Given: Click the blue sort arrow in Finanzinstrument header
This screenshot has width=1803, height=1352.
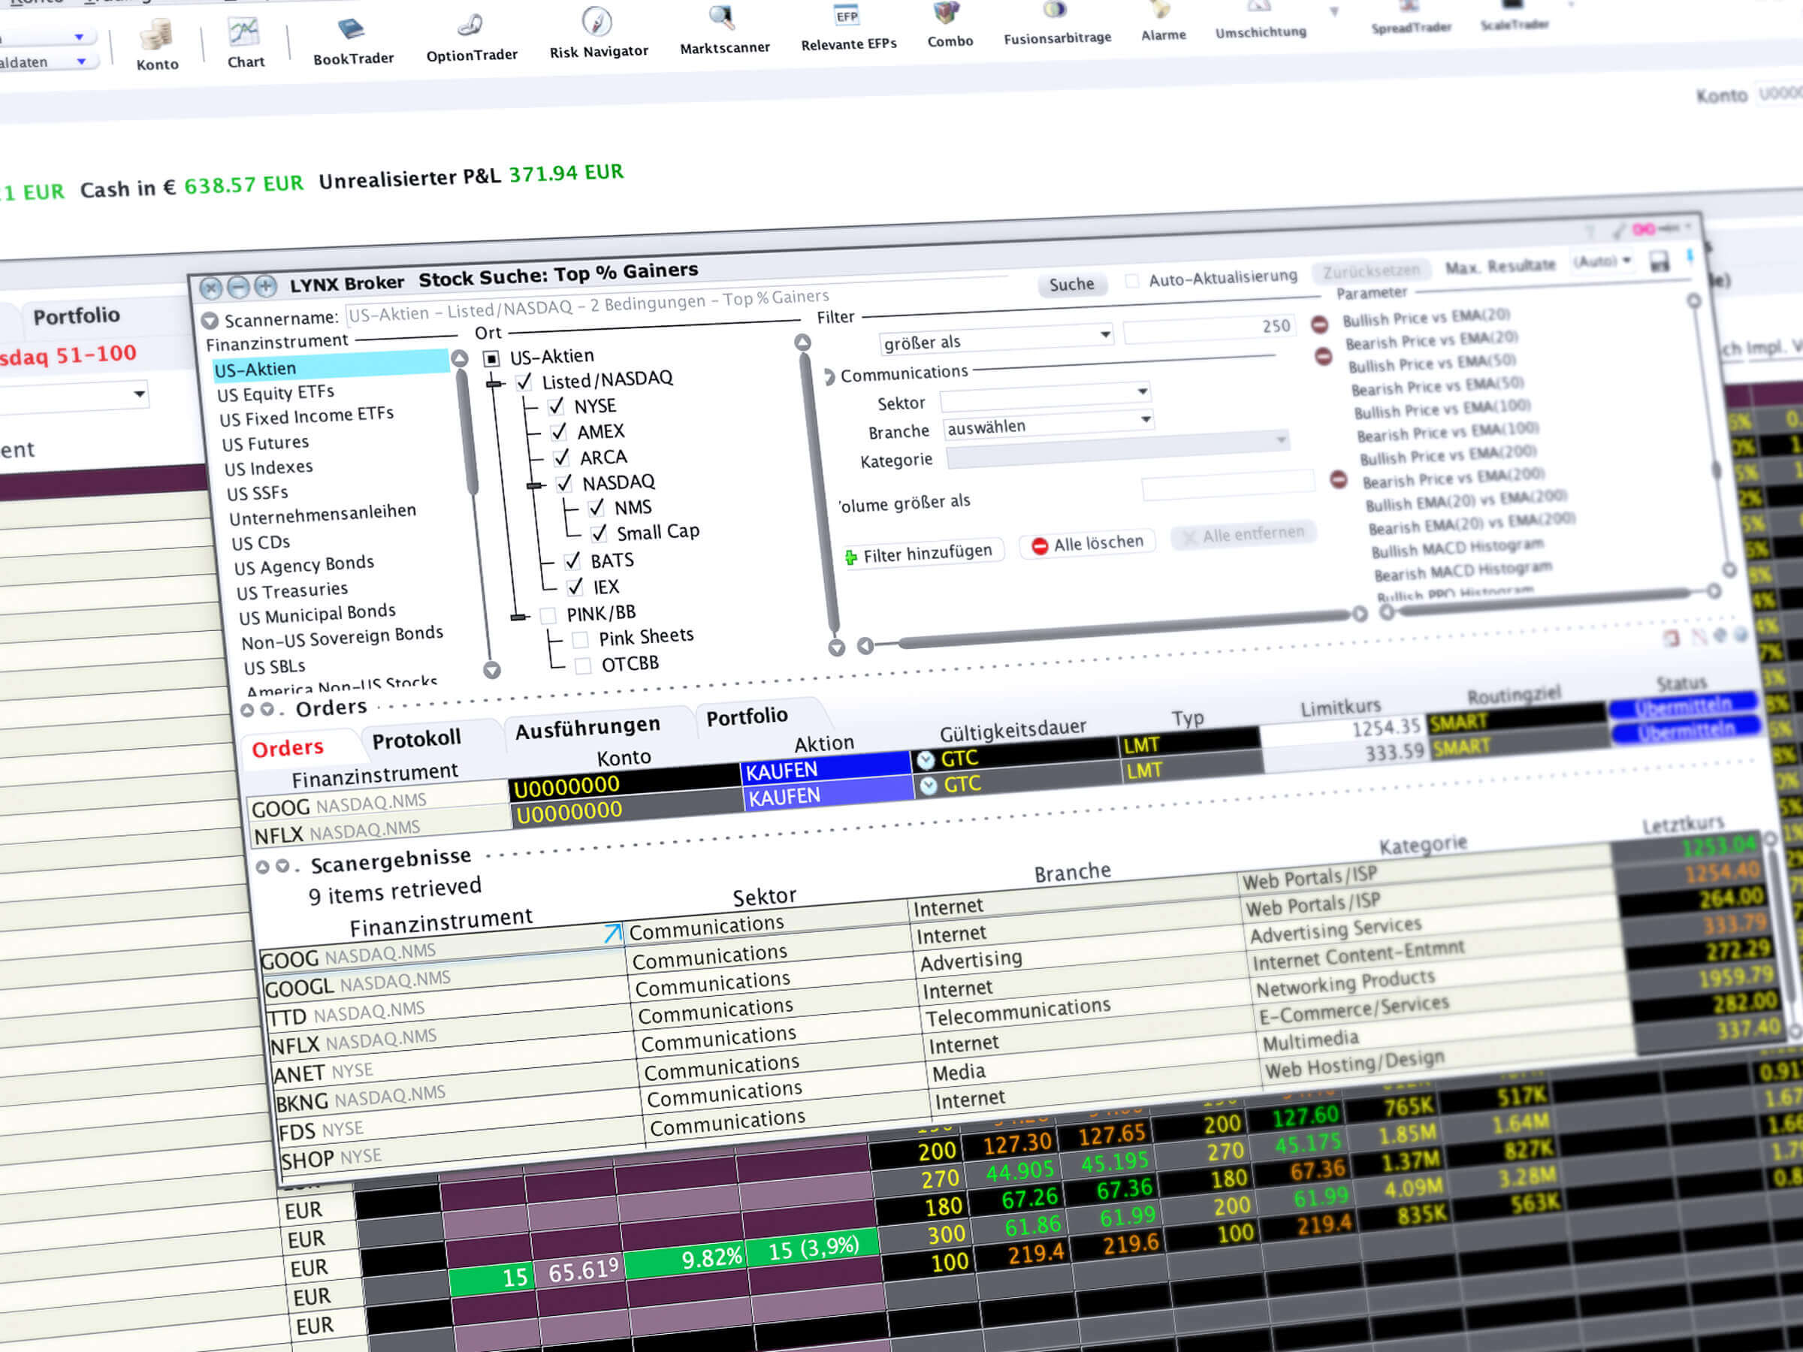Looking at the screenshot, I should 612,933.
